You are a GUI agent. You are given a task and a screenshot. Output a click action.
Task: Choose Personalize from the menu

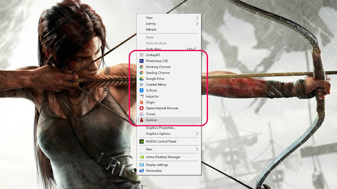point(169,171)
